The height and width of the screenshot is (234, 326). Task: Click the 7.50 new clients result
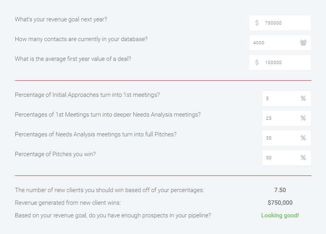[x=280, y=190]
